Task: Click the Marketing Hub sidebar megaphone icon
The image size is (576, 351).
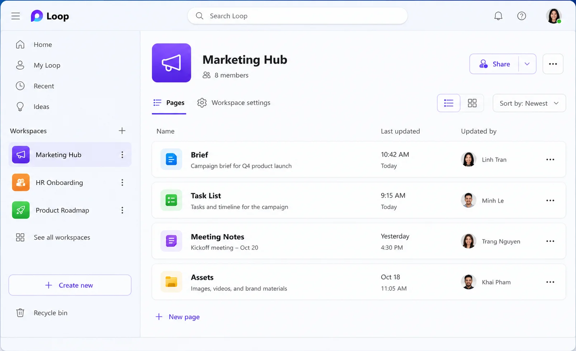Action: coord(21,155)
